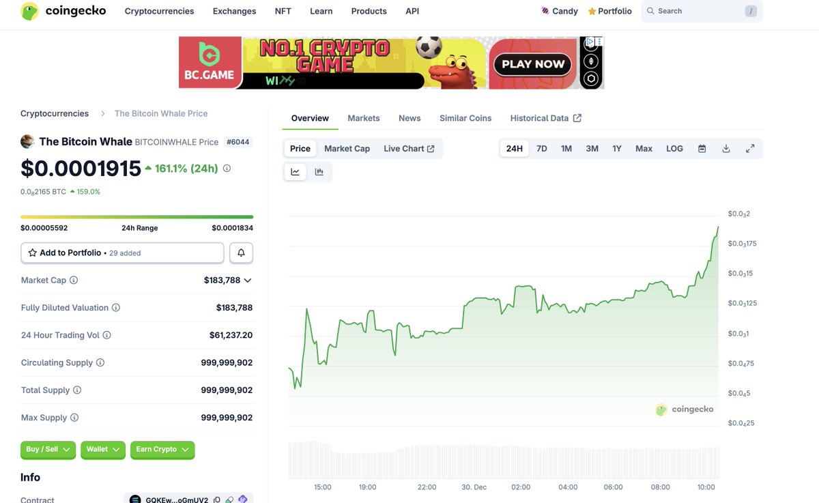Click the 24 Hour Trading Vol info icon

click(106, 335)
